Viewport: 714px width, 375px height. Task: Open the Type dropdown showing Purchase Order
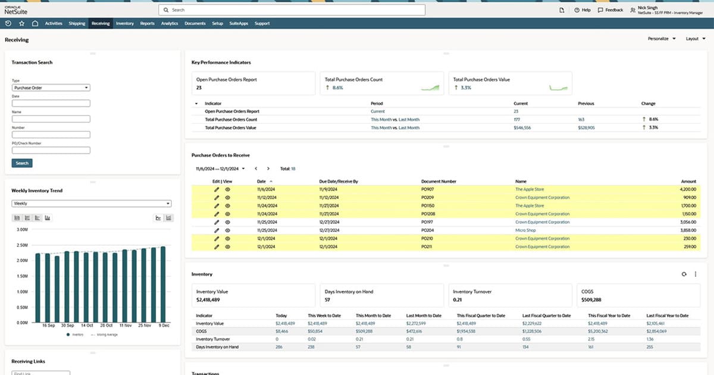(x=51, y=87)
